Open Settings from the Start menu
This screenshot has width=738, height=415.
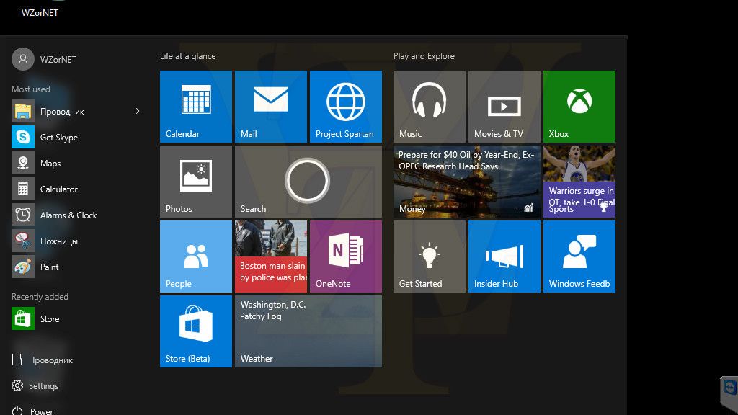(x=35, y=386)
